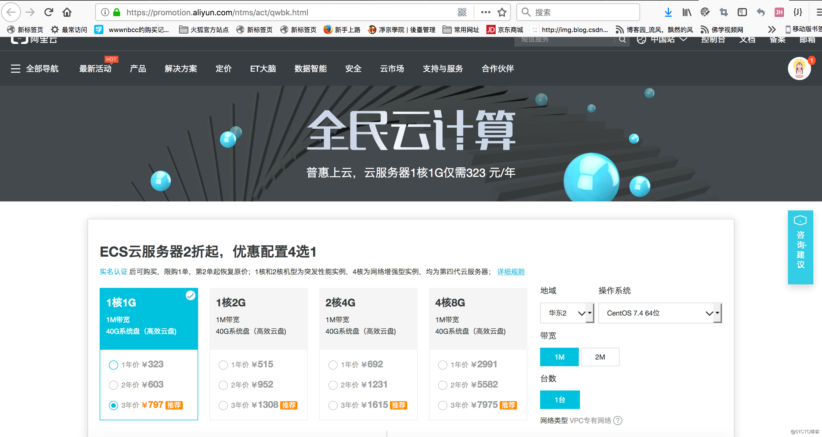Choose the 1台 quantity button

(x=560, y=400)
